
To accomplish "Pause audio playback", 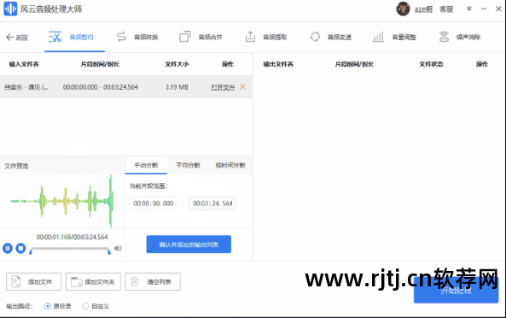I will pyautogui.click(x=8, y=248).
